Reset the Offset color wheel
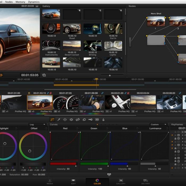 46,128
